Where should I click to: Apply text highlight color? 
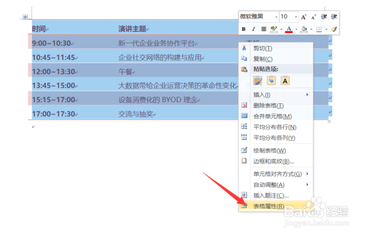point(273,29)
